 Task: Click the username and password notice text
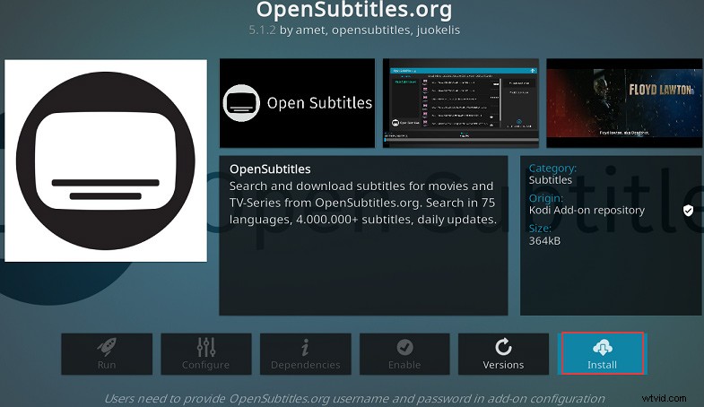pos(355,398)
